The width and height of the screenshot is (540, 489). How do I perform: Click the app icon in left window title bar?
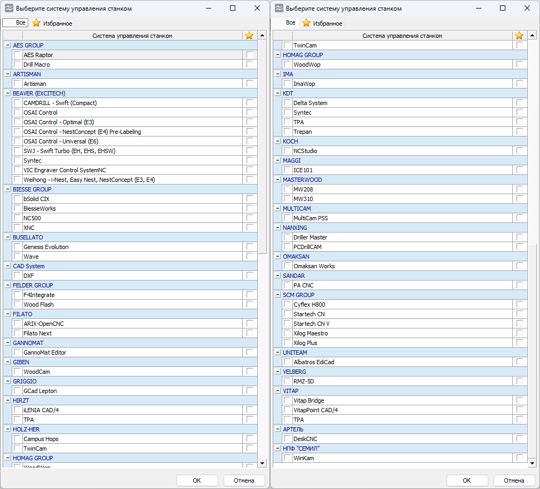tap(9, 9)
